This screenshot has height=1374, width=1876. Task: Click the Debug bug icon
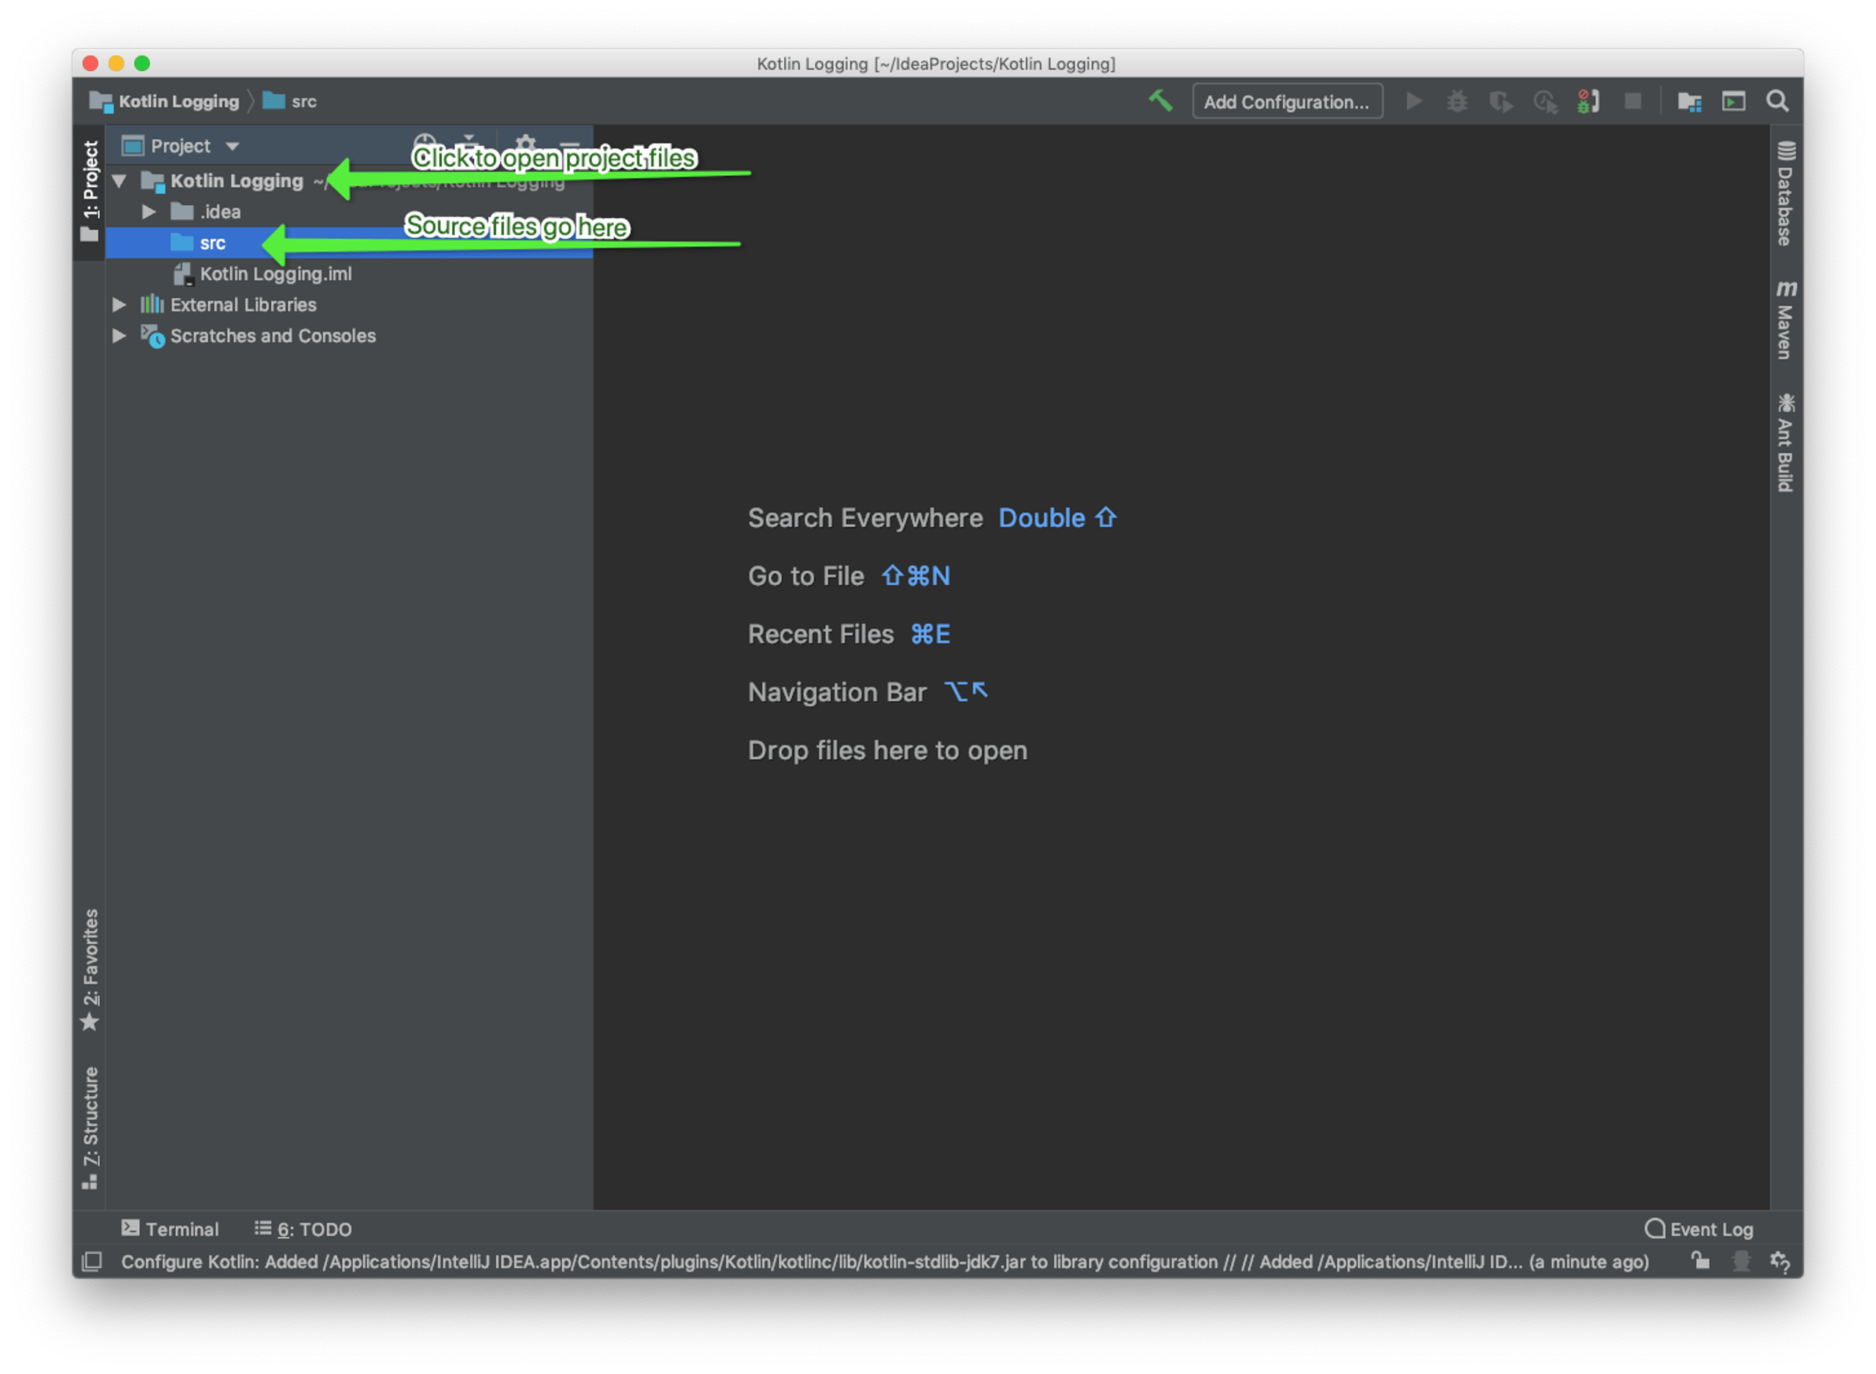(x=1456, y=101)
